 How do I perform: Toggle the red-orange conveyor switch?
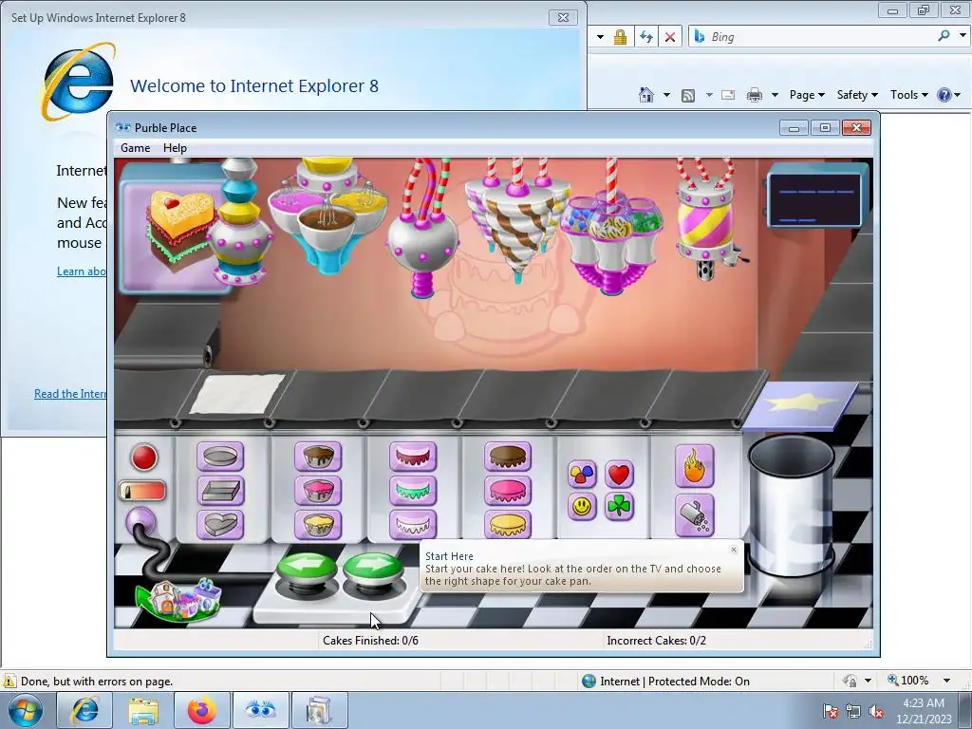142,491
